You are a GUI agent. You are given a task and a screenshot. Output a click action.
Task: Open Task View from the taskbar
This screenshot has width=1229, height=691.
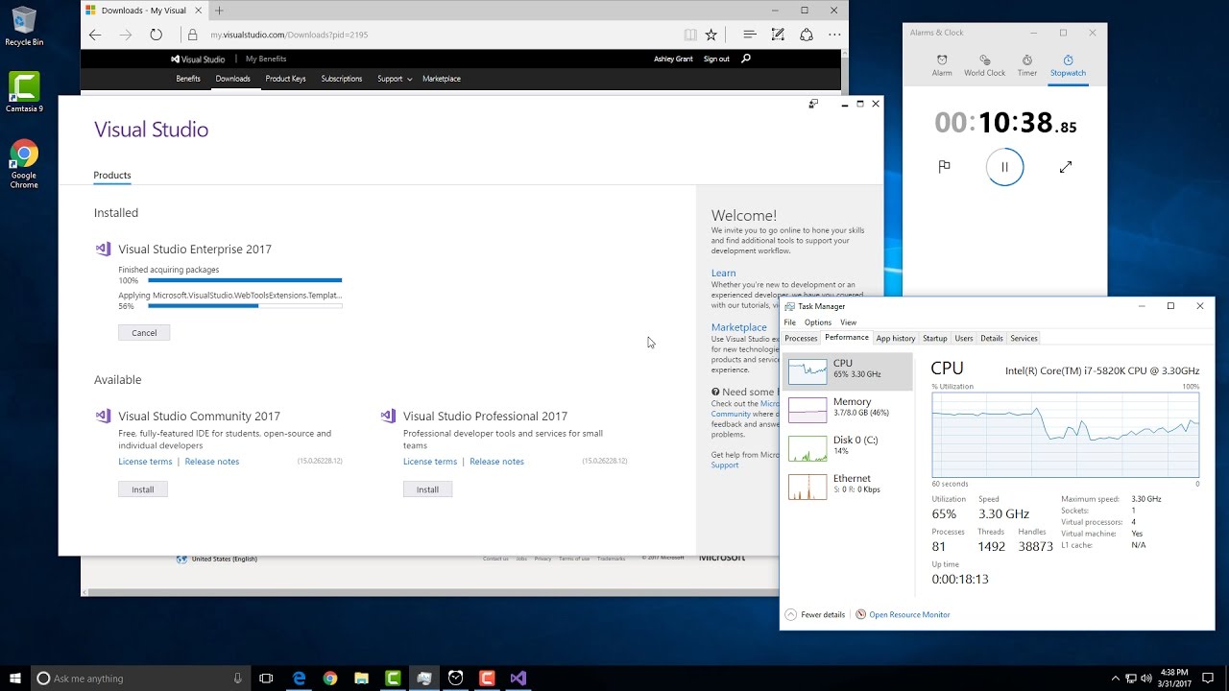pyautogui.click(x=267, y=679)
